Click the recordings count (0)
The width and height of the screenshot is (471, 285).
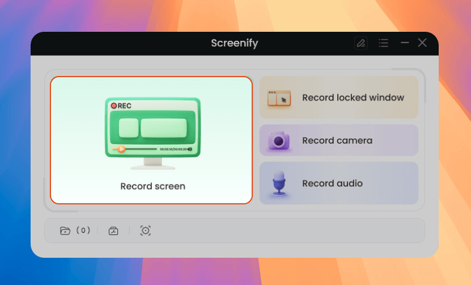tap(83, 230)
